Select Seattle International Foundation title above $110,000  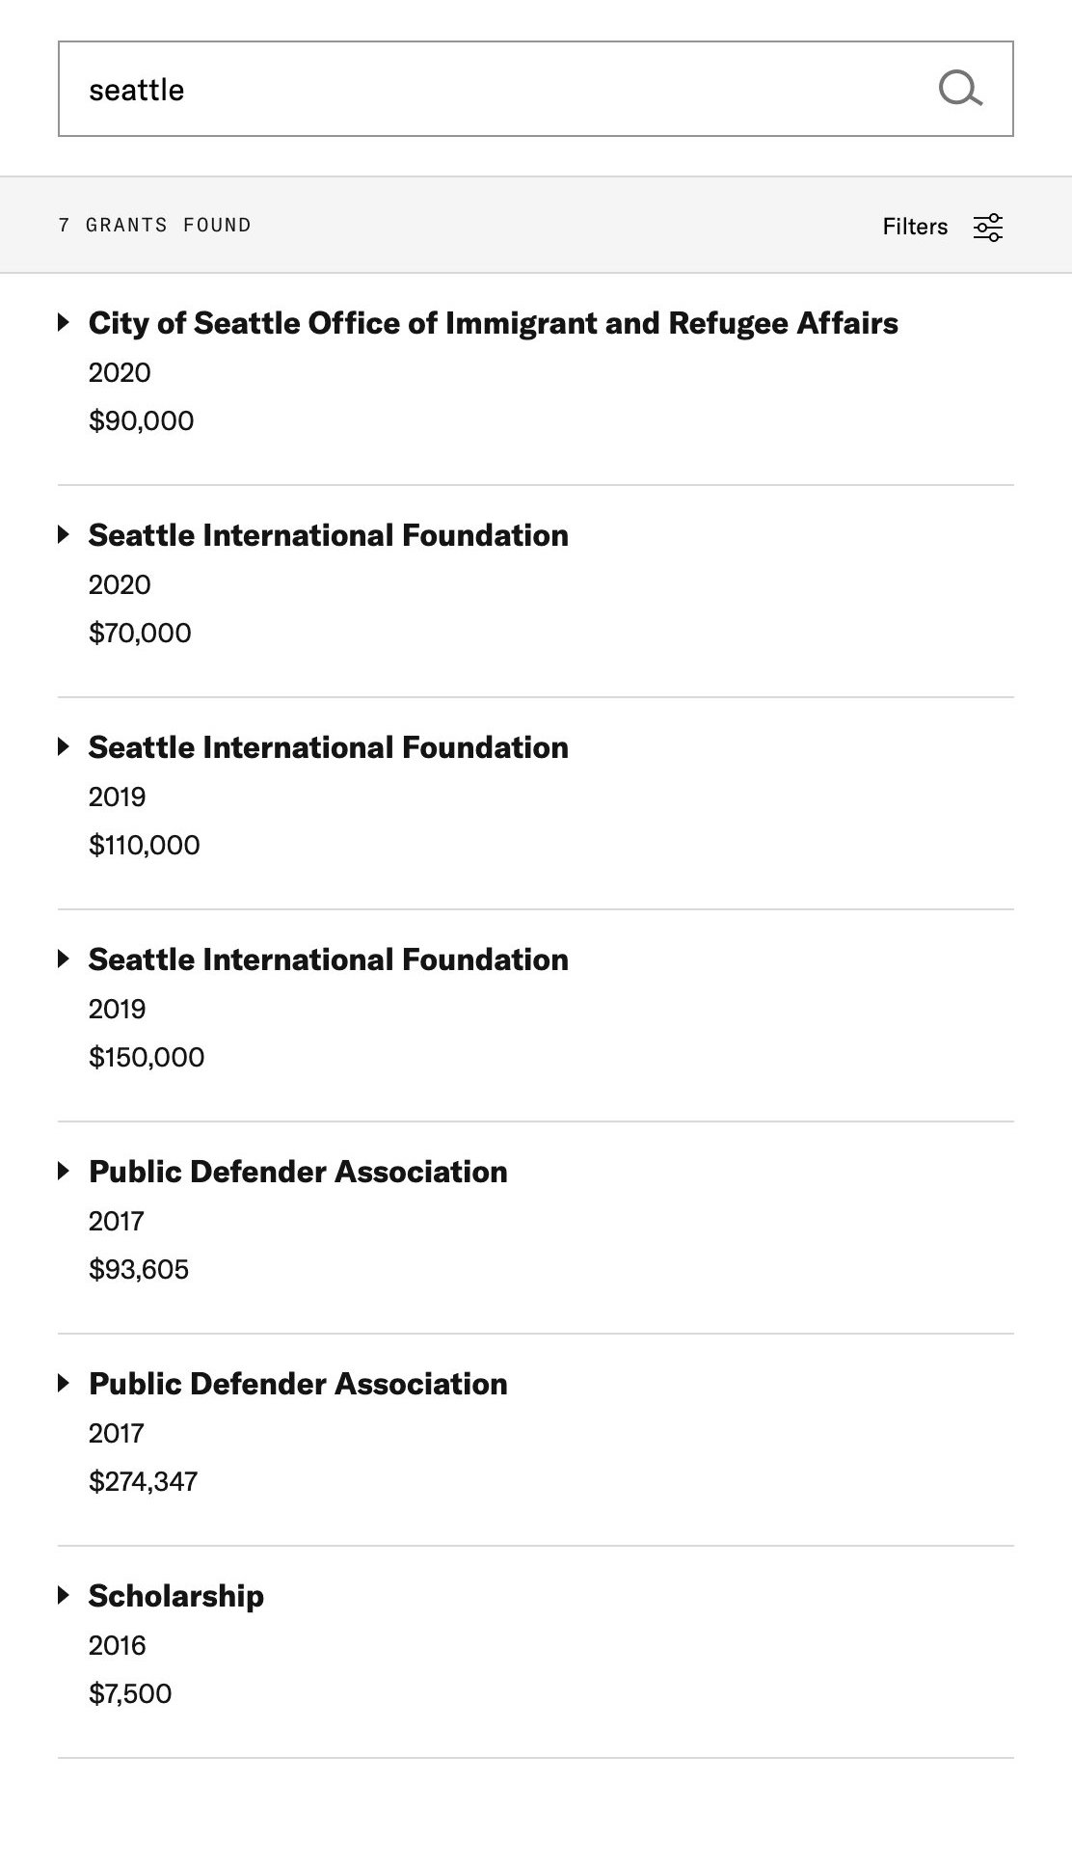[328, 747]
